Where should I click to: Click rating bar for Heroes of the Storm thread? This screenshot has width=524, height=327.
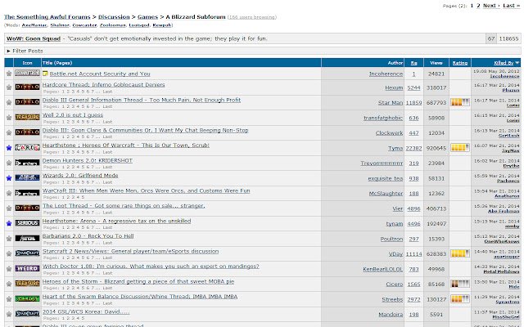460,284
